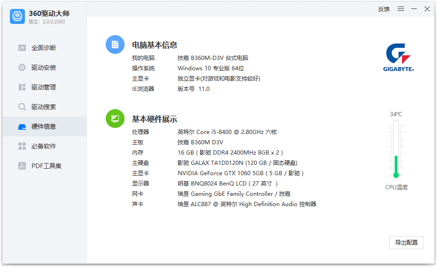Click the Core i5-8400 processor entry
437x267 pixels.
tap(227, 132)
